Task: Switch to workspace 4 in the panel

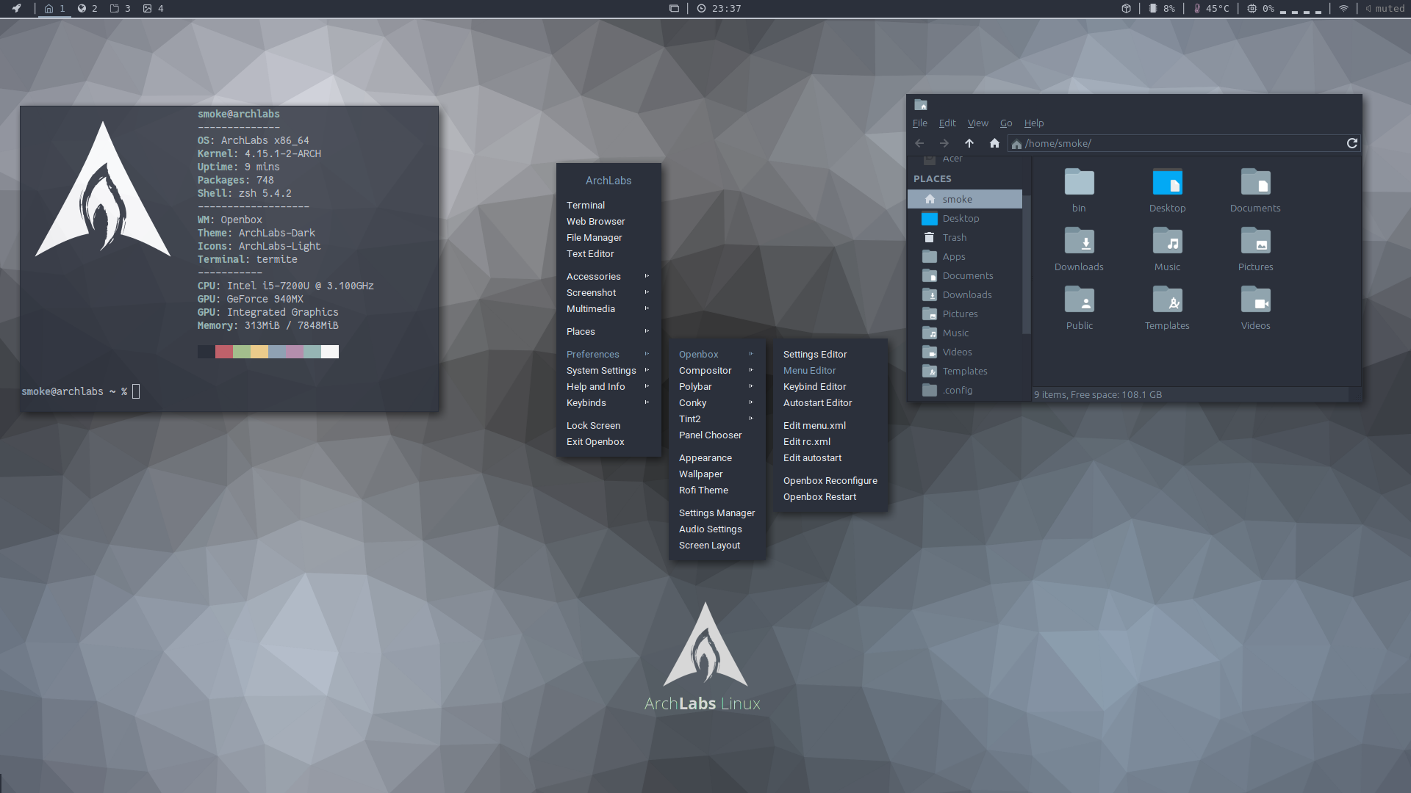Action: point(153,8)
